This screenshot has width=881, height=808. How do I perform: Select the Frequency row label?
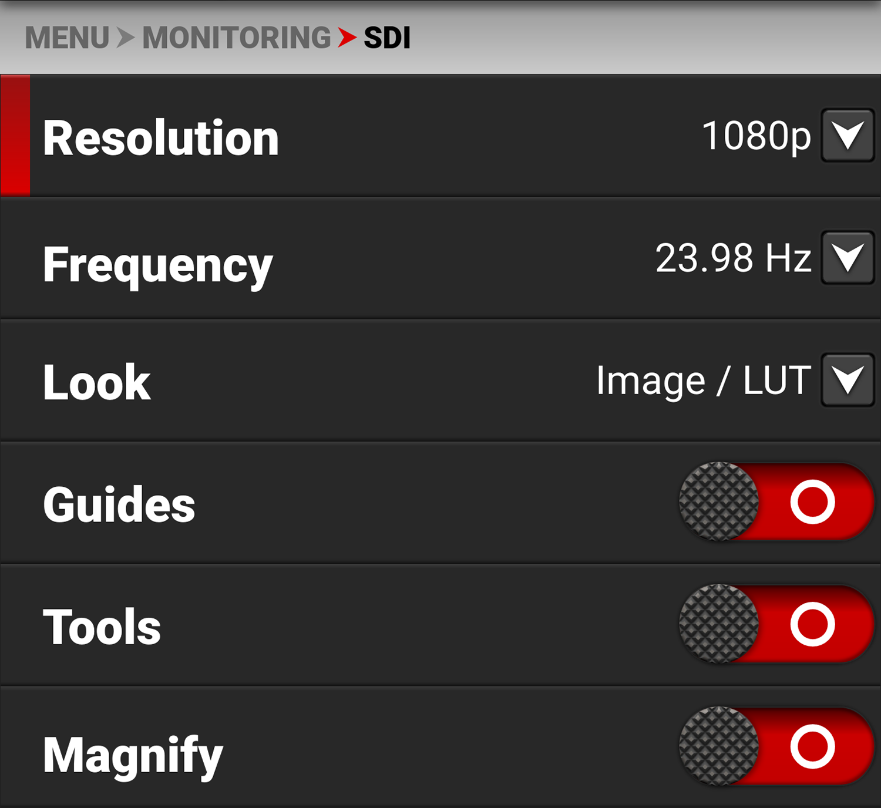tap(158, 265)
